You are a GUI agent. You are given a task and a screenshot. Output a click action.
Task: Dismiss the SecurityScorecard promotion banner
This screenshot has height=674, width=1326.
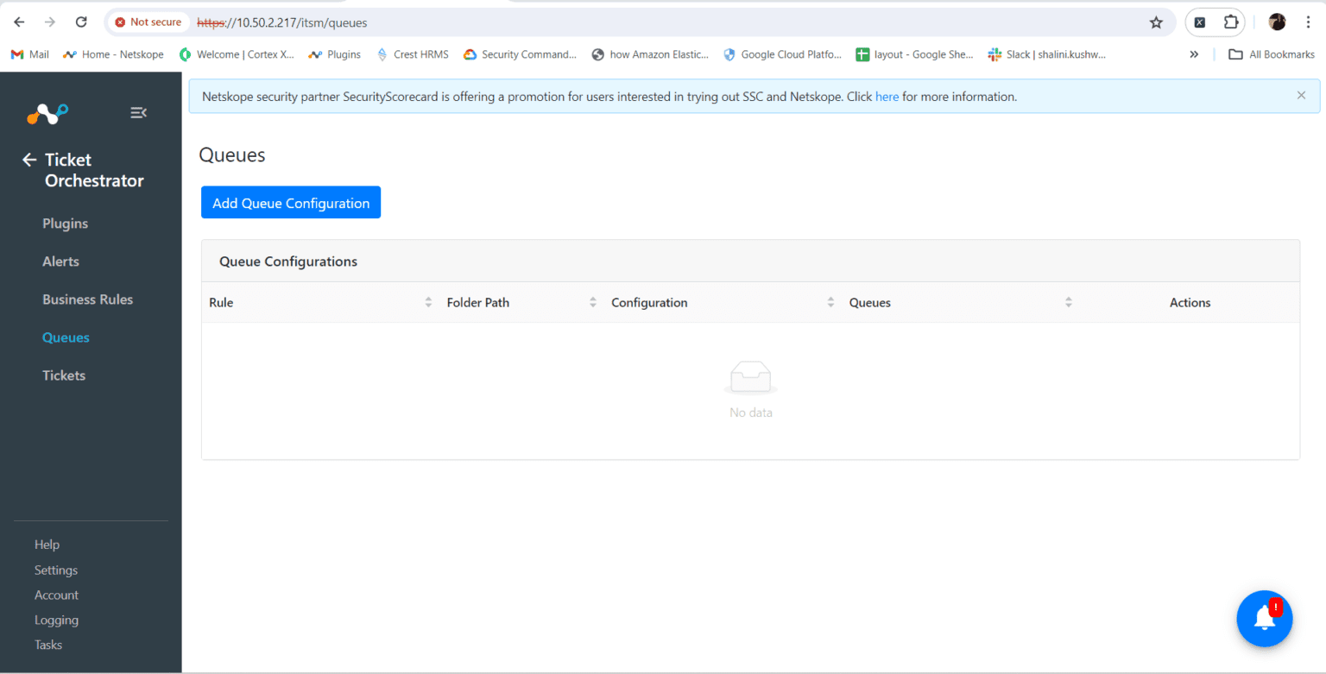(1301, 95)
